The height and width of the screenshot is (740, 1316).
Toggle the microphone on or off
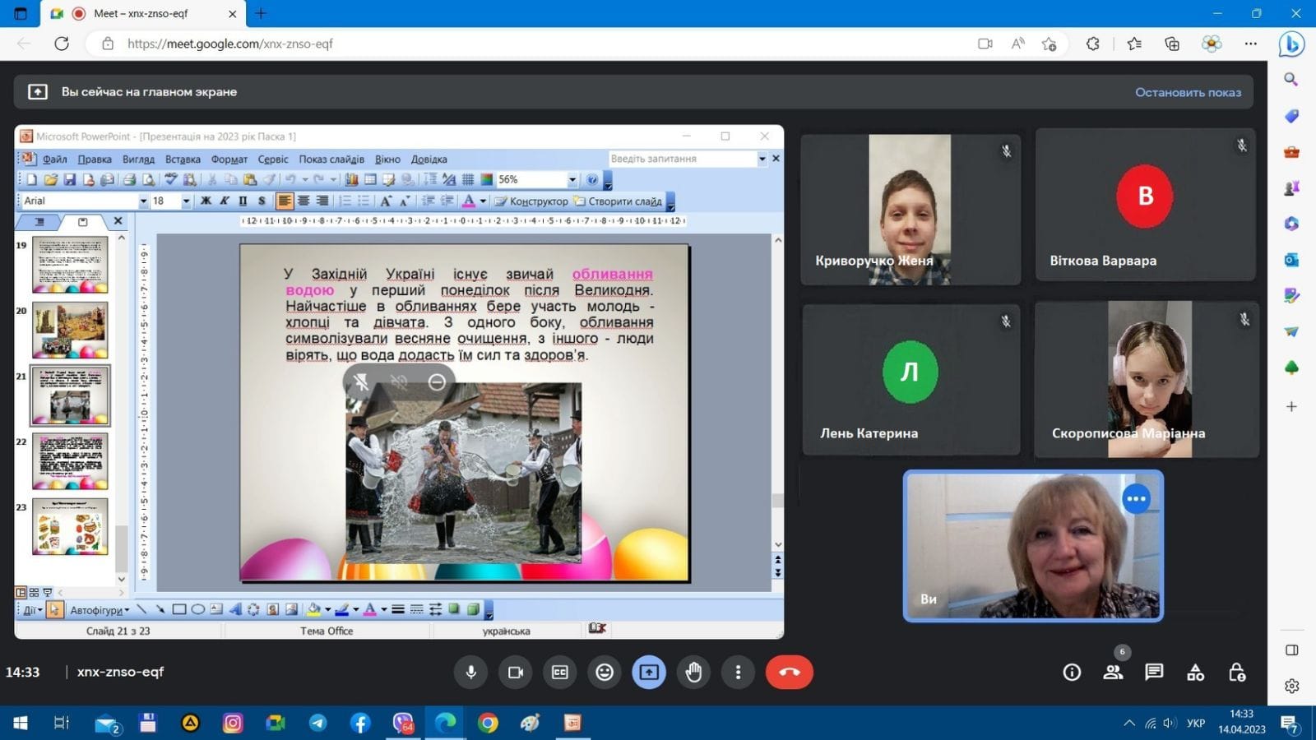tap(471, 673)
